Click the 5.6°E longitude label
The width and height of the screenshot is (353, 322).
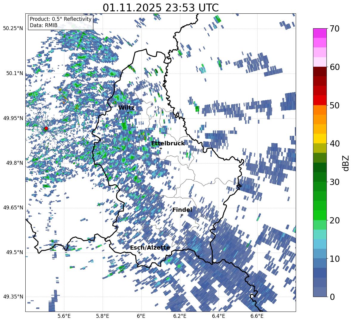pos(64,316)
